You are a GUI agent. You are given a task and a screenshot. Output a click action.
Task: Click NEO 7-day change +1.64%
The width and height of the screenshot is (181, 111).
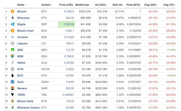[x=171, y=50]
